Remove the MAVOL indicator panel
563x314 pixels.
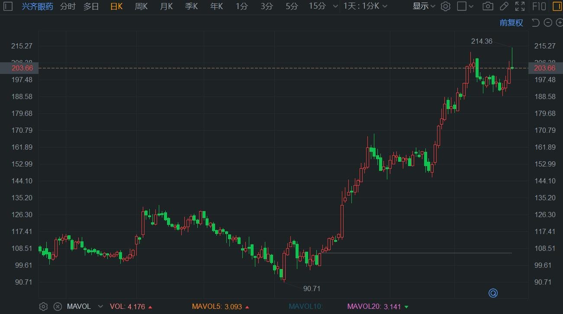[x=58, y=307]
